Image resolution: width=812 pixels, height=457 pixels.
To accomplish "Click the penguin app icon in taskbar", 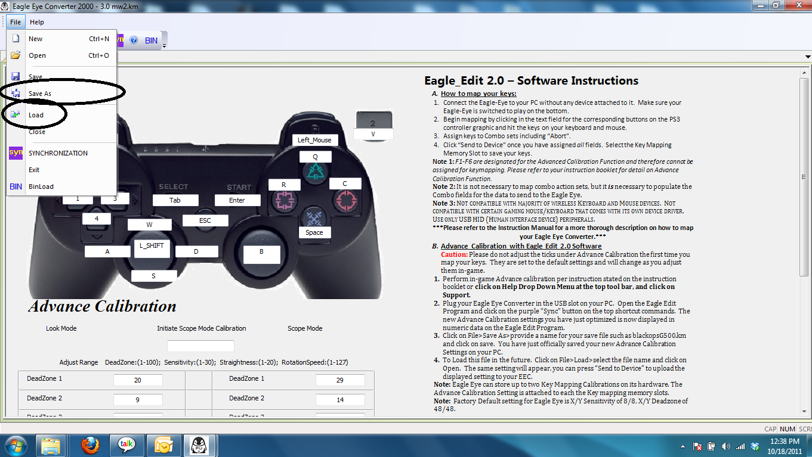I will coord(199,445).
